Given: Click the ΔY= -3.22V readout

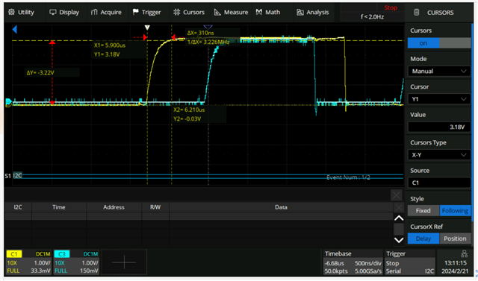Looking at the screenshot, I should point(40,73).
